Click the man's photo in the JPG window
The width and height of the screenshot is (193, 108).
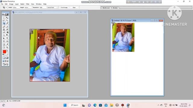click(50, 55)
